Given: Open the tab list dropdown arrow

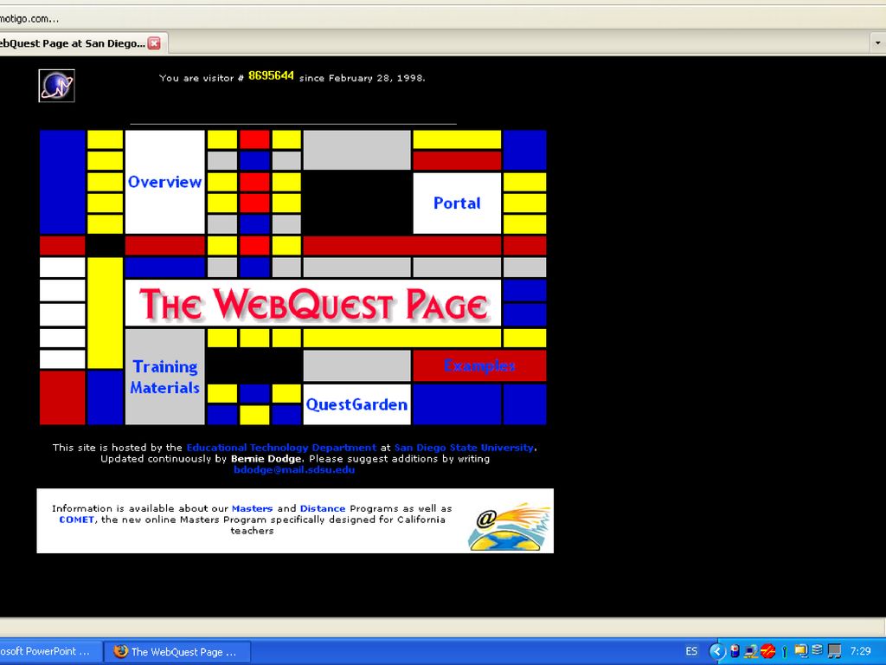Looking at the screenshot, I should pyautogui.click(x=877, y=43).
